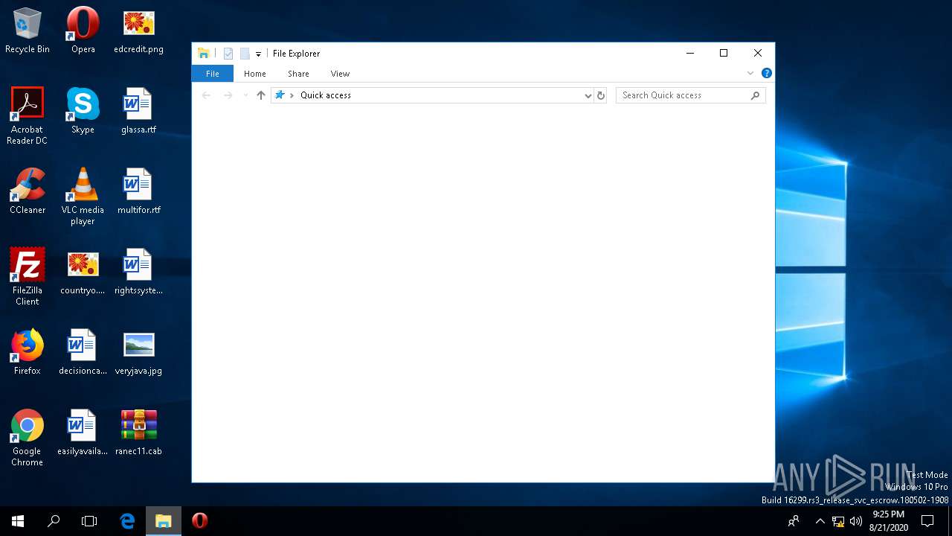Expand the ribbon with the chevron
This screenshot has height=536, width=952.
coord(750,73)
